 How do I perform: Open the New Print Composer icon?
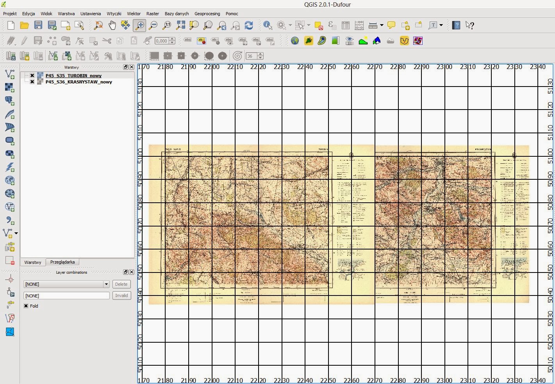tap(66, 25)
